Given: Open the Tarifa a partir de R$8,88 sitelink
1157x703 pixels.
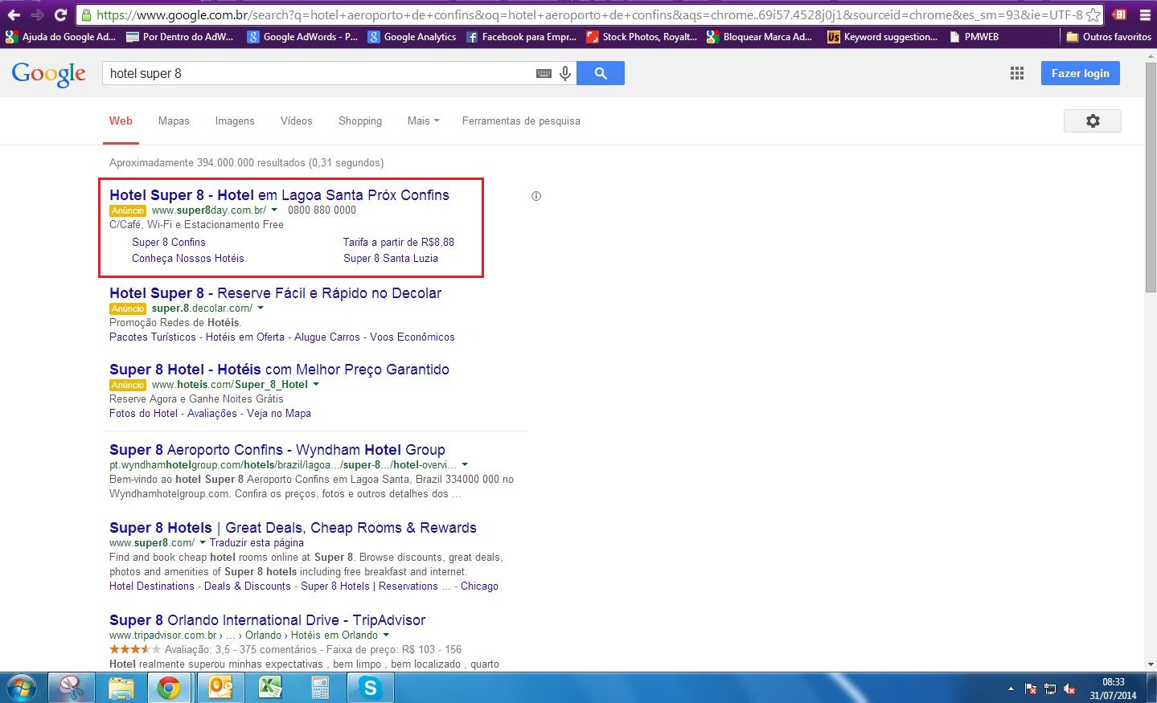Looking at the screenshot, I should 399,242.
